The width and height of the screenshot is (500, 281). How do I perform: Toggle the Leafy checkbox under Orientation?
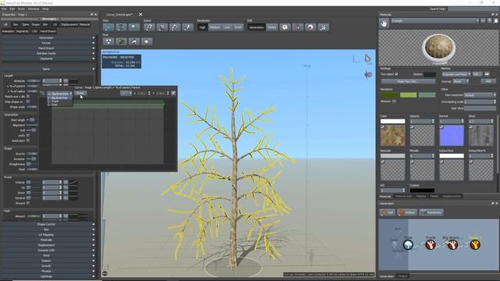[28, 135]
